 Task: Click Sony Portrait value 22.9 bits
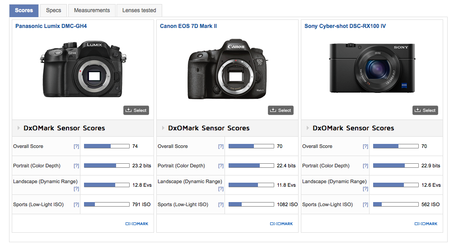tap(431, 166)
